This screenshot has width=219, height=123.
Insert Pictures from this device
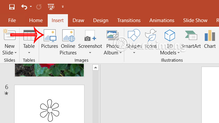pos(50,39)
